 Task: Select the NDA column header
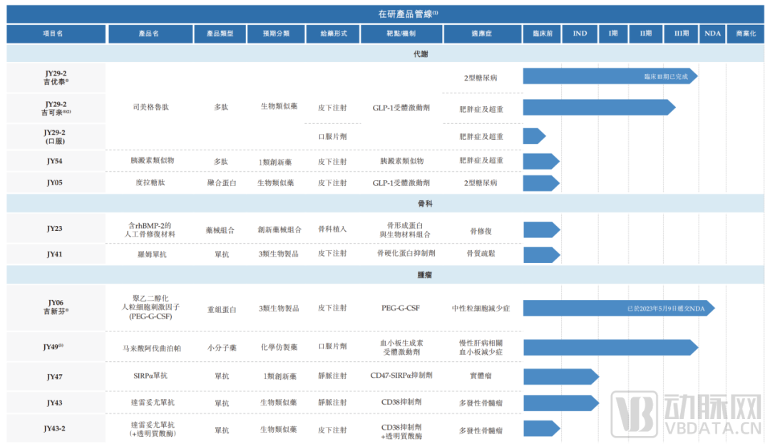coord(712,33)
